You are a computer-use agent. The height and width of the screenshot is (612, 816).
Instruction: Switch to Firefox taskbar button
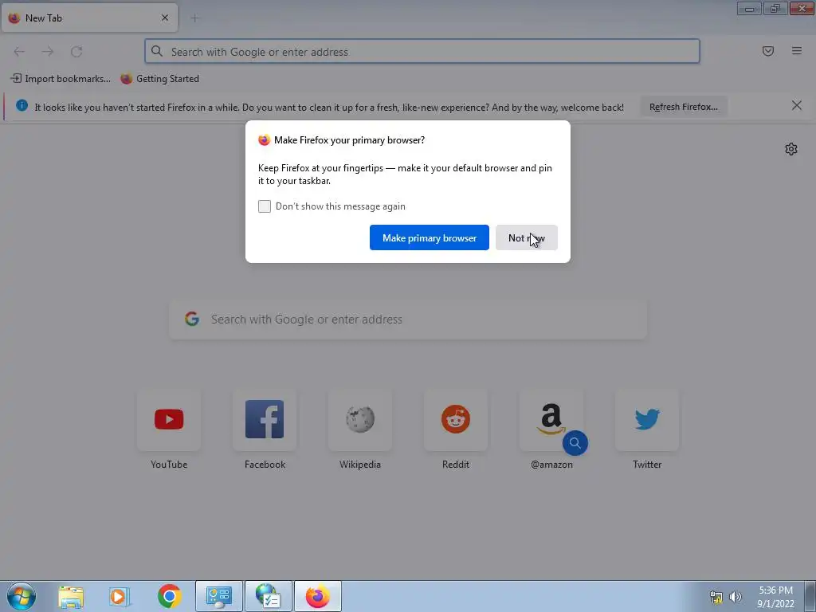click(318, 596)
